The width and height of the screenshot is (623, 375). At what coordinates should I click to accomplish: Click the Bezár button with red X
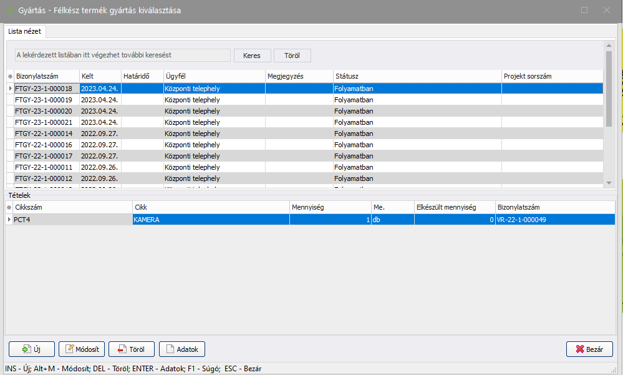(x=589, y=349)
